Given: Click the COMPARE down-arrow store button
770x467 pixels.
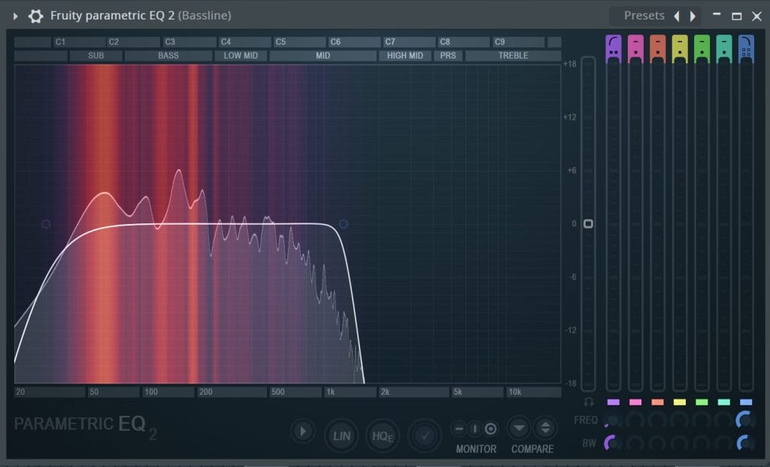Looking at the screenshot, I should pyautogui.click(x=519, y=429).
